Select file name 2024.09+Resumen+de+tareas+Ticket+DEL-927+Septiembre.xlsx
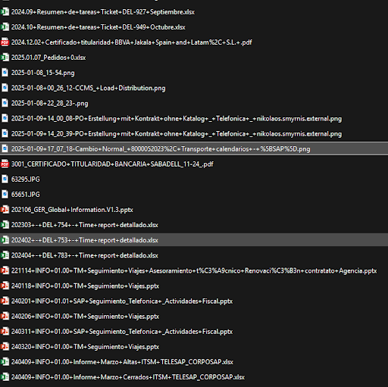 tap(103, 12)
